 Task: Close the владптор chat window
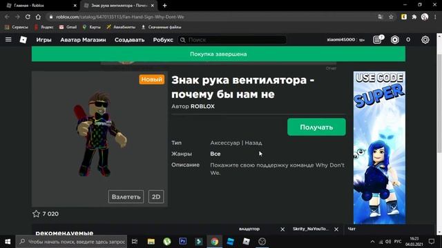click(x=282, y=229)
